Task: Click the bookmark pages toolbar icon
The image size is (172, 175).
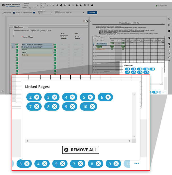Action: (81, 5)
